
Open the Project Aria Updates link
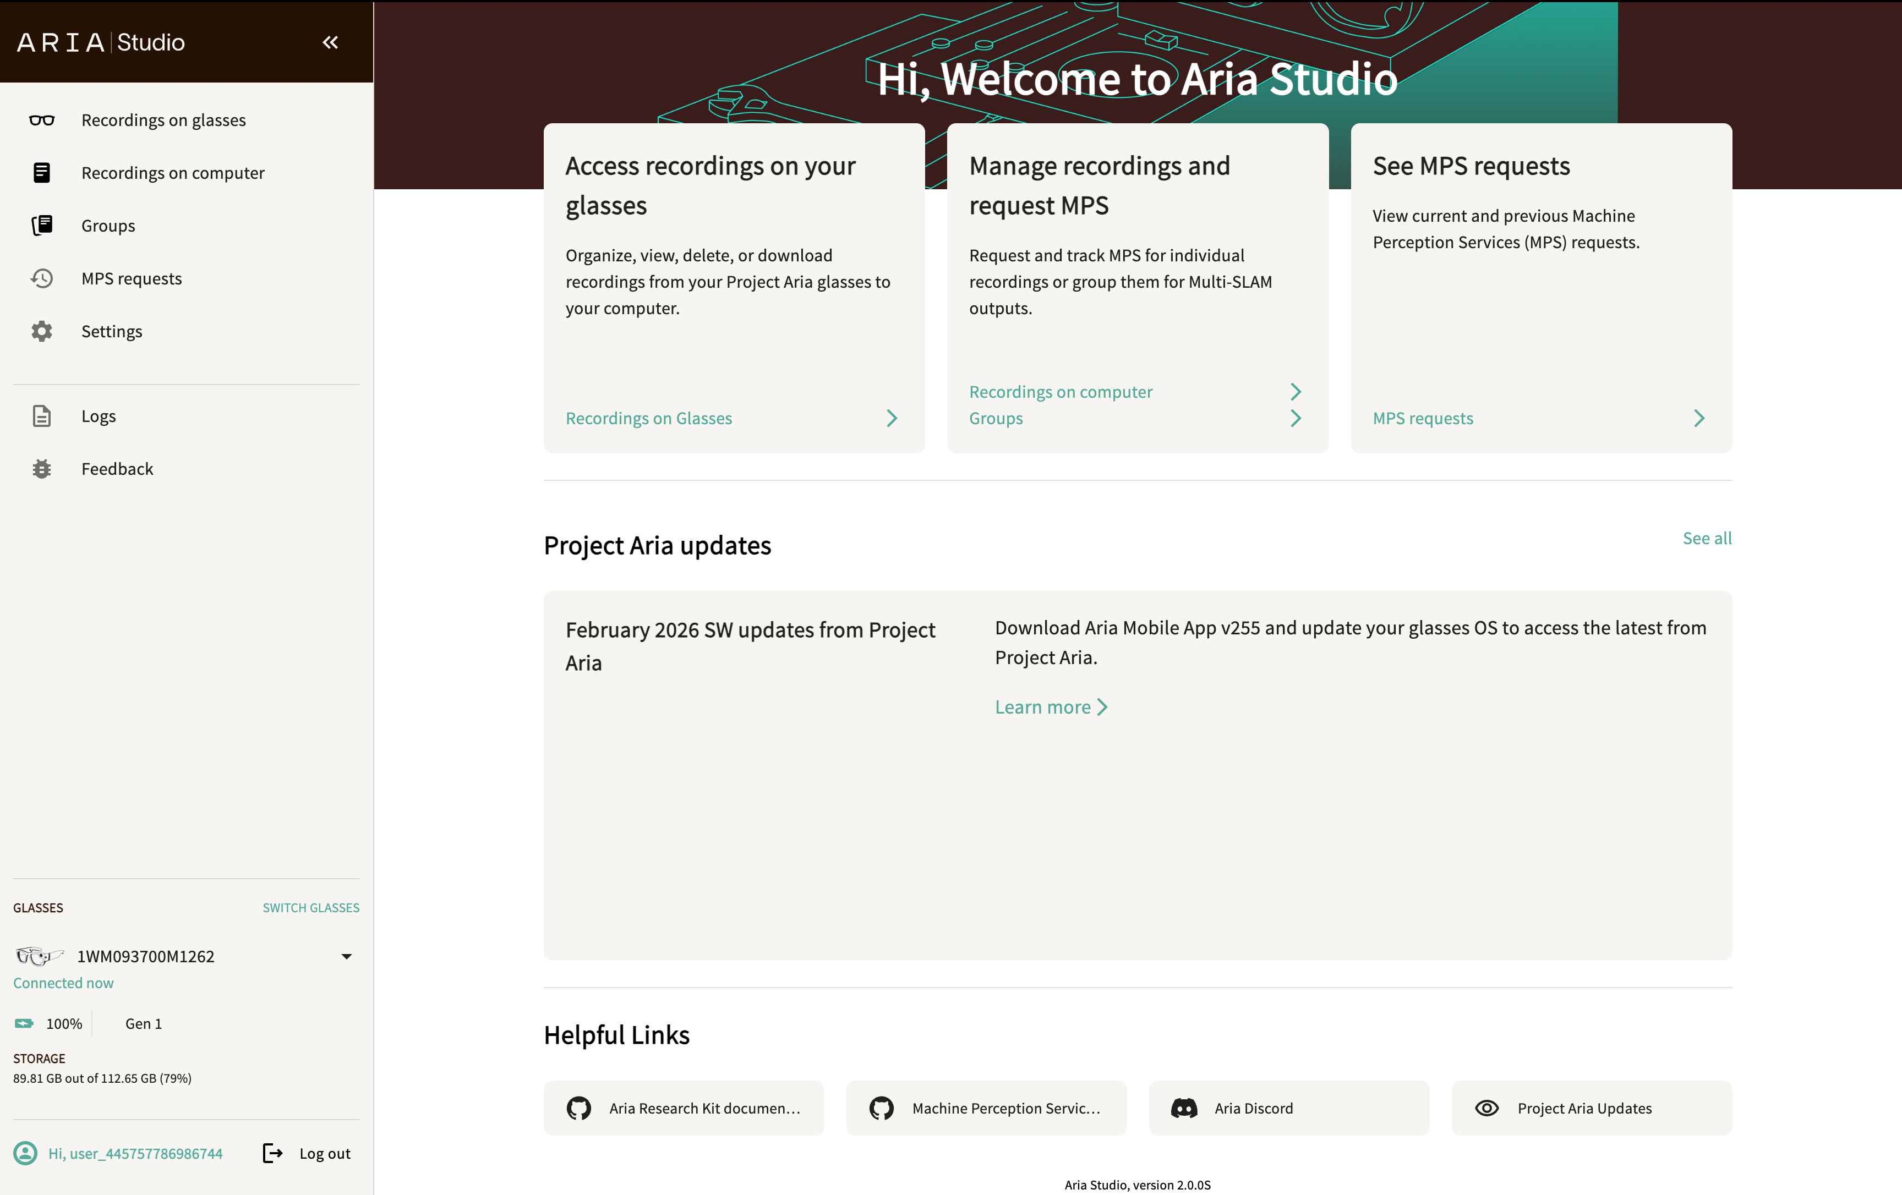tap(1592, 1108)
